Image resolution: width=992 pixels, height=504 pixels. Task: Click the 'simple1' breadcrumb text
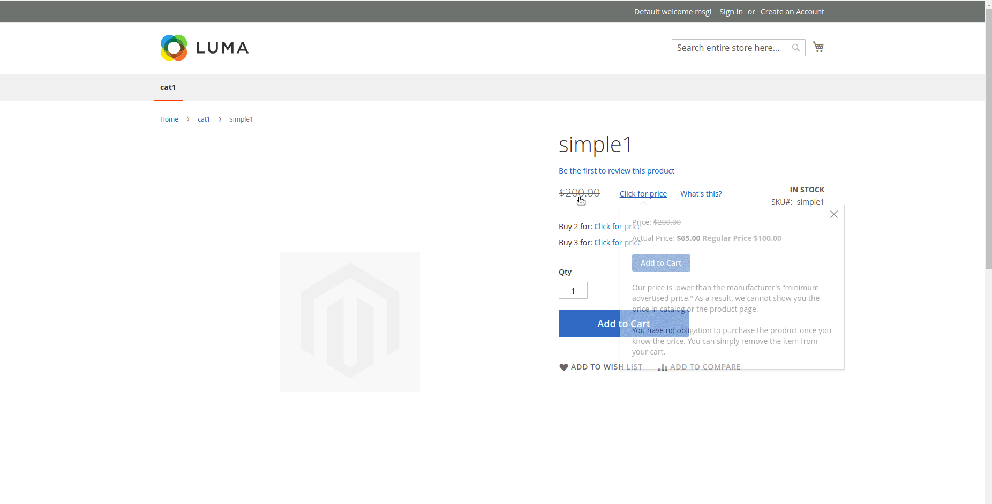pyautogui.click(x=241, y=119)
